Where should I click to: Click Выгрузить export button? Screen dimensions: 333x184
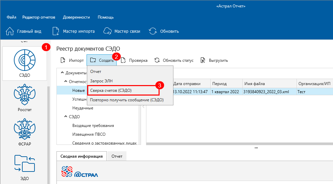click(214, 60)
